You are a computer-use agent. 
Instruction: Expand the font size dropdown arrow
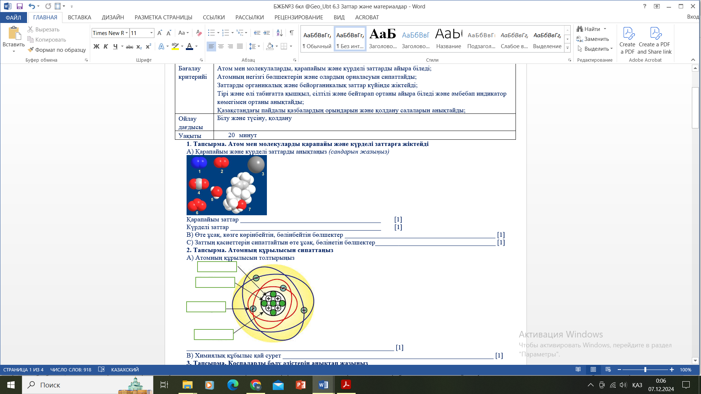[152, 33]
